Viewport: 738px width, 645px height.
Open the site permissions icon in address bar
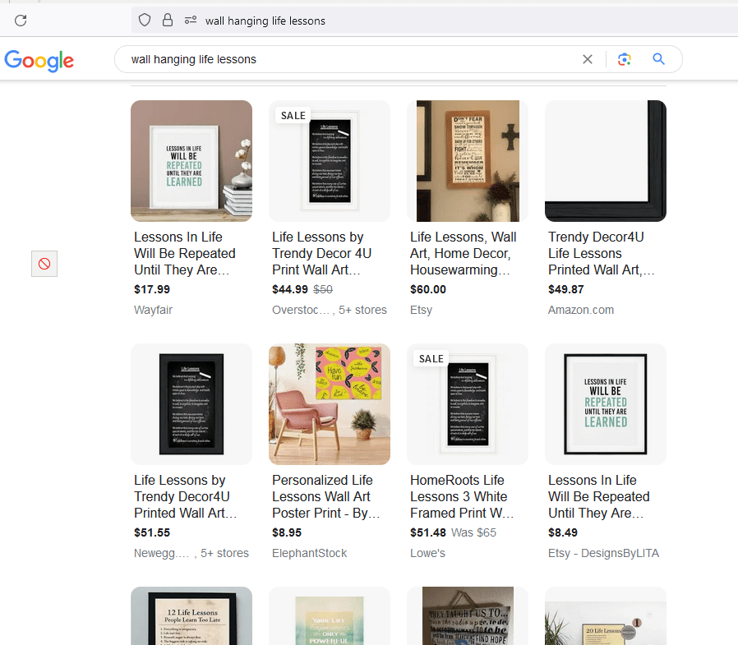pos(191,20)
